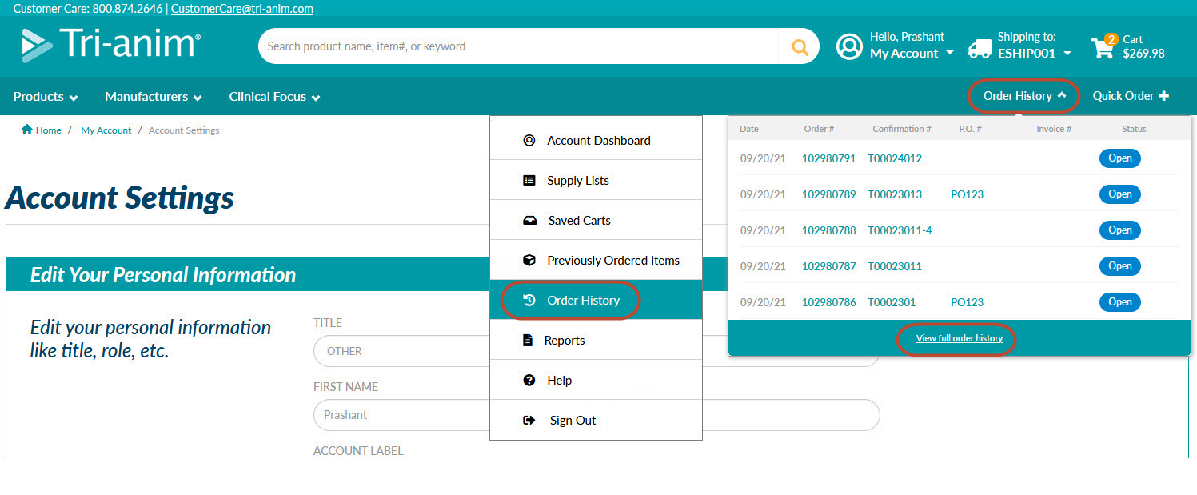
Task: Select Saved Carts menu item
Action: [x=596, y=220]
